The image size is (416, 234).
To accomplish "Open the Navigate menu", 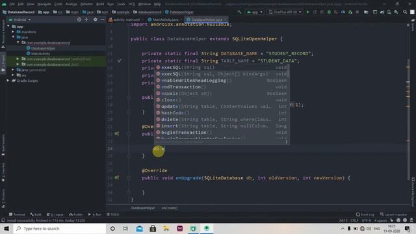I will 44,4.
